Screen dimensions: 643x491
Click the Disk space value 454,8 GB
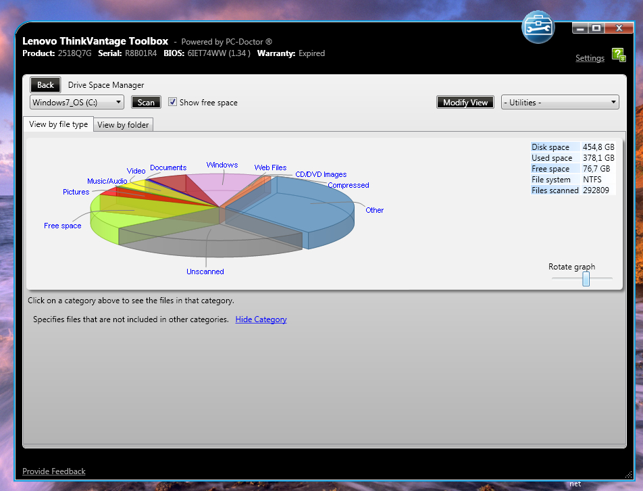(598, 147)
